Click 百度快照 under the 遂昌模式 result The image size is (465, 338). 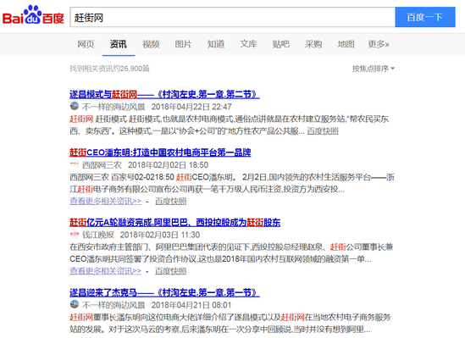pyautogui.click(x=323, y=131)
